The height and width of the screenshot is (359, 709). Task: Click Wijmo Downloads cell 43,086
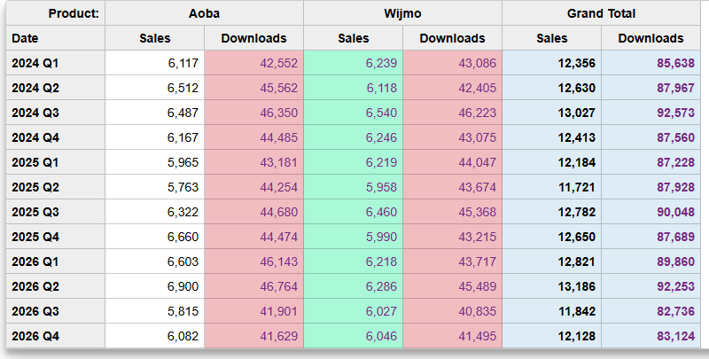[453, 63]
